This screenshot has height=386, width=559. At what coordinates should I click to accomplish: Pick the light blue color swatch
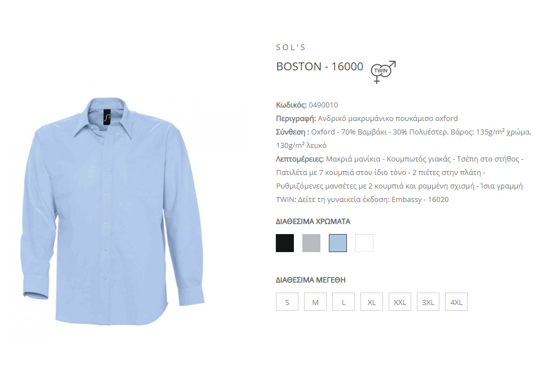click(x=338, y=243)
